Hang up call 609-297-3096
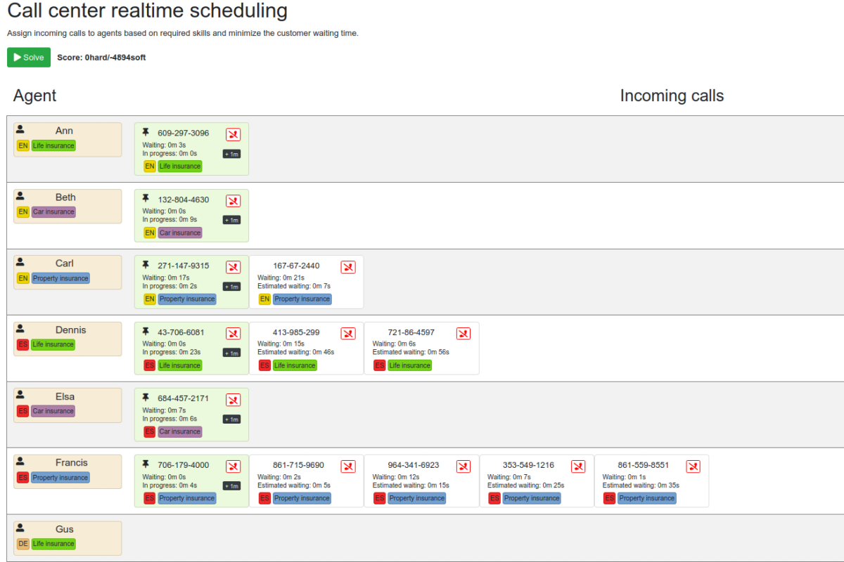The height and width of the screenshot is (562, 844). [x=233, y=134]
